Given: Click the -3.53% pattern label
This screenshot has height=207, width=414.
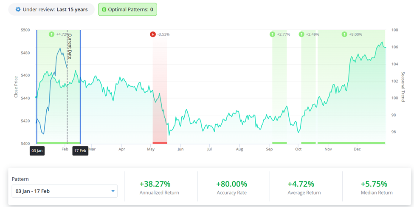Looking at the screenshot, I should click(x=163, y=34).
